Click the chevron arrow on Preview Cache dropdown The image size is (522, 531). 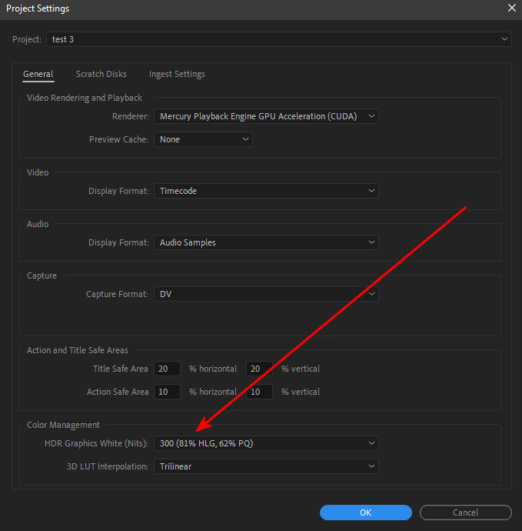pyautogui.click(x=245, y=139)
